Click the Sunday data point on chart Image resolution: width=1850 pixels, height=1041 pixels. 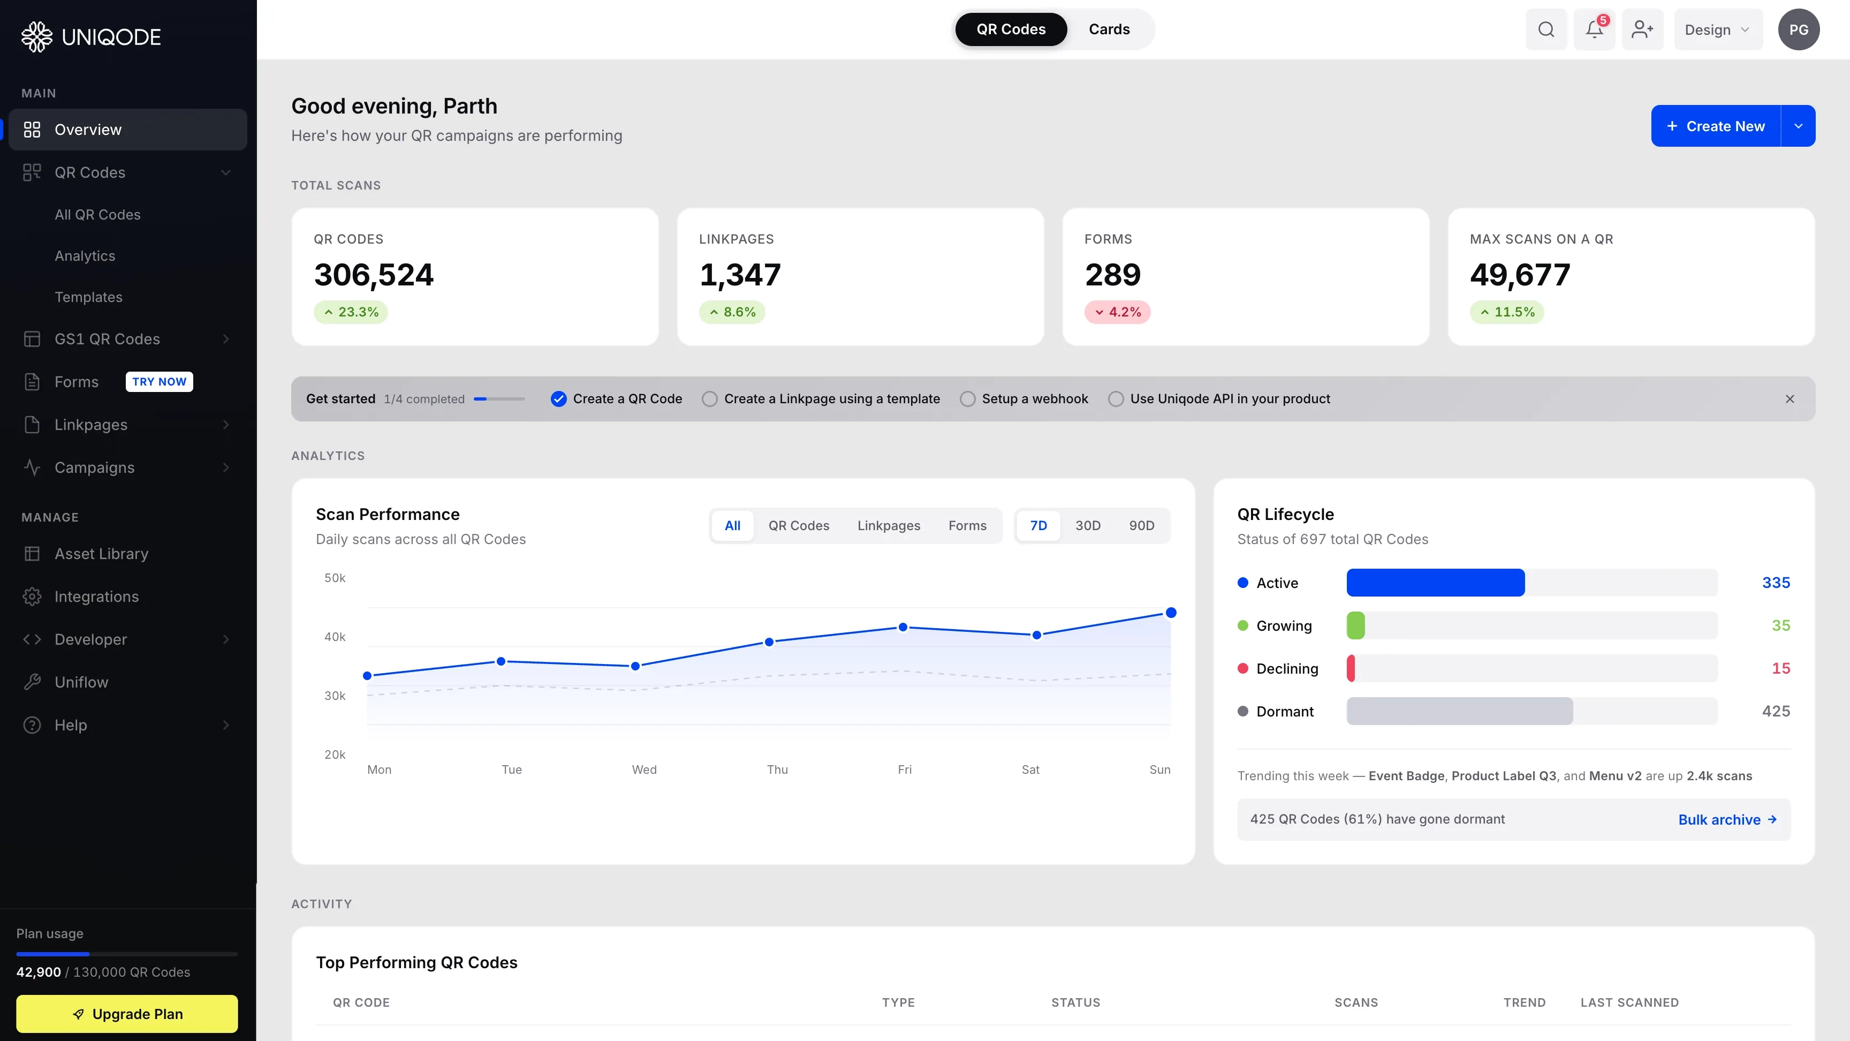[x=1171, y=613]
